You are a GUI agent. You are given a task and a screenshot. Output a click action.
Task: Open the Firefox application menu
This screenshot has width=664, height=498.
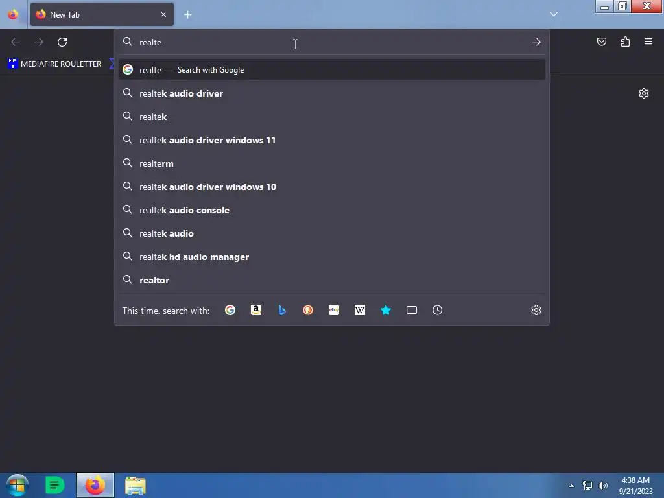(x=648, y=41)
